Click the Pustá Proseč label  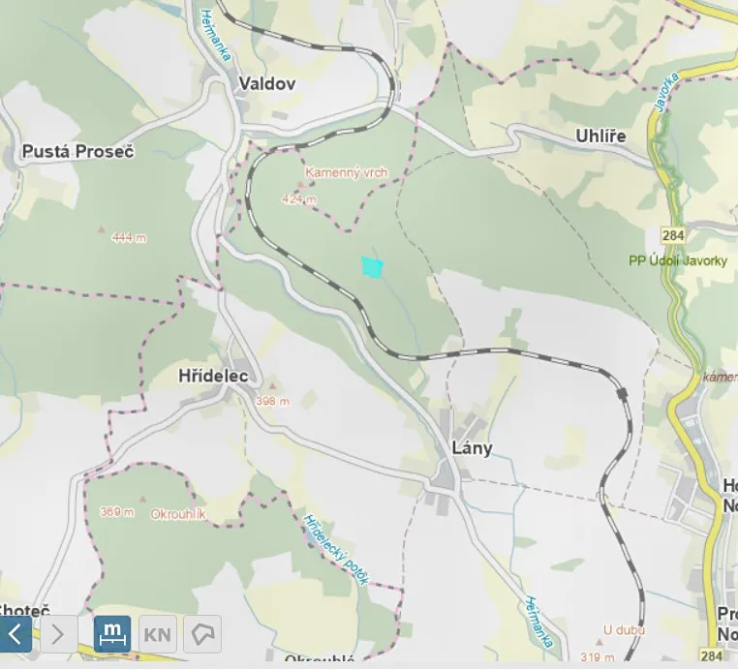(x=78, y=151)
